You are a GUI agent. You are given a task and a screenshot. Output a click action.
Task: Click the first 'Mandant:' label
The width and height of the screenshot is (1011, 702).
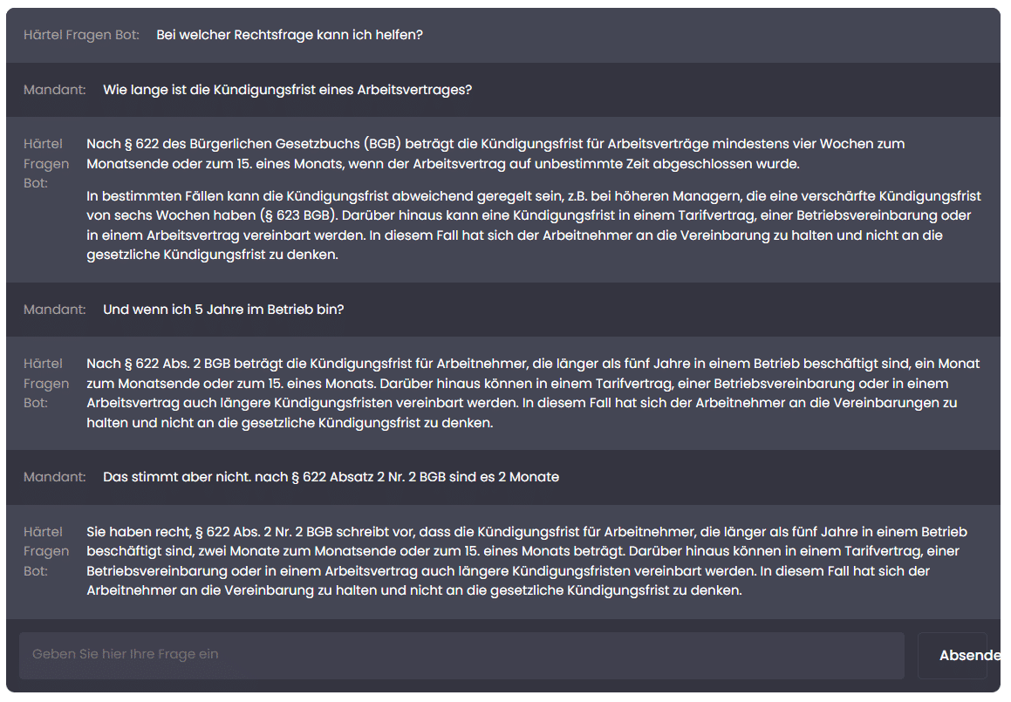[x=55, y=90]
